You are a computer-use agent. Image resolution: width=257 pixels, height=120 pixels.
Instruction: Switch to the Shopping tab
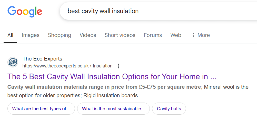pos(60,35)
